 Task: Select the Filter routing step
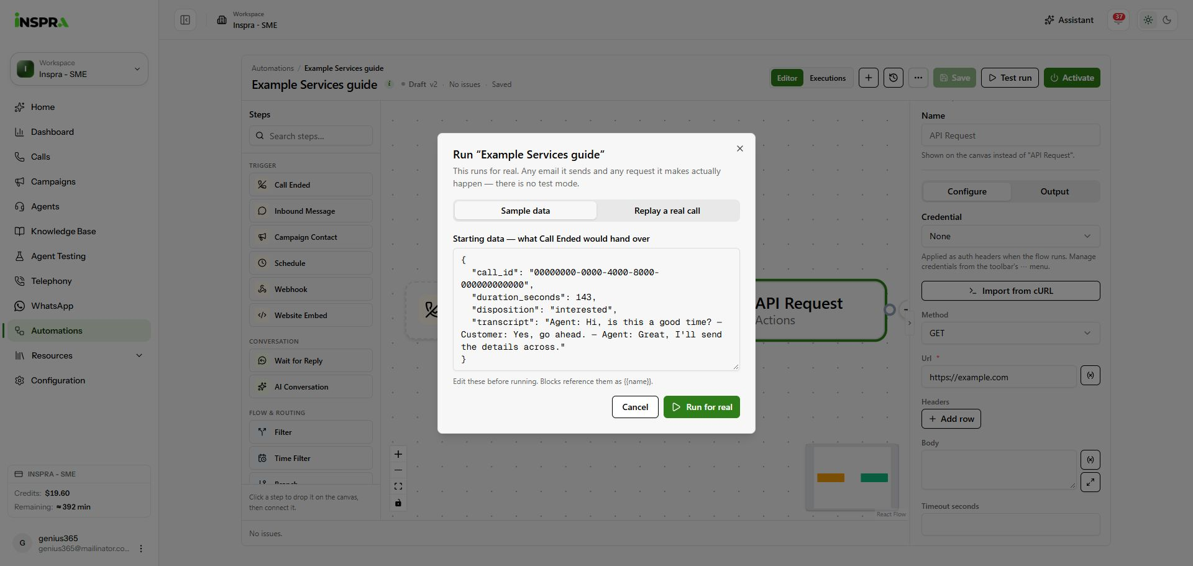[x=311, y=432]
